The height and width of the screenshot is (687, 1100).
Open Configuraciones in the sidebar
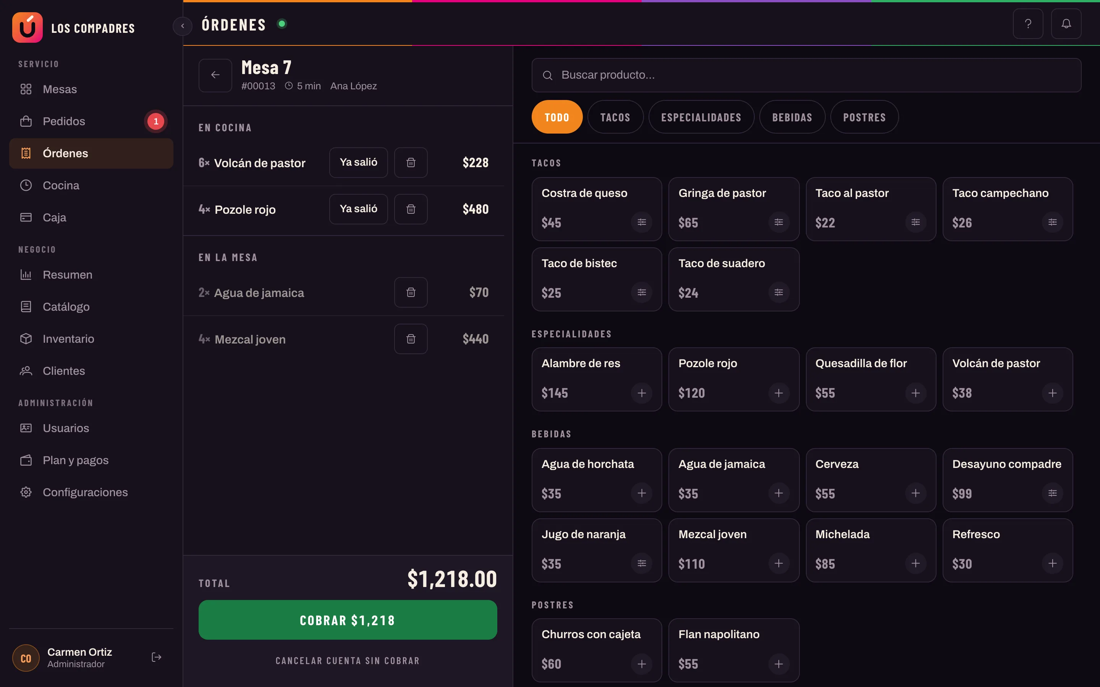tap(91, 492)
